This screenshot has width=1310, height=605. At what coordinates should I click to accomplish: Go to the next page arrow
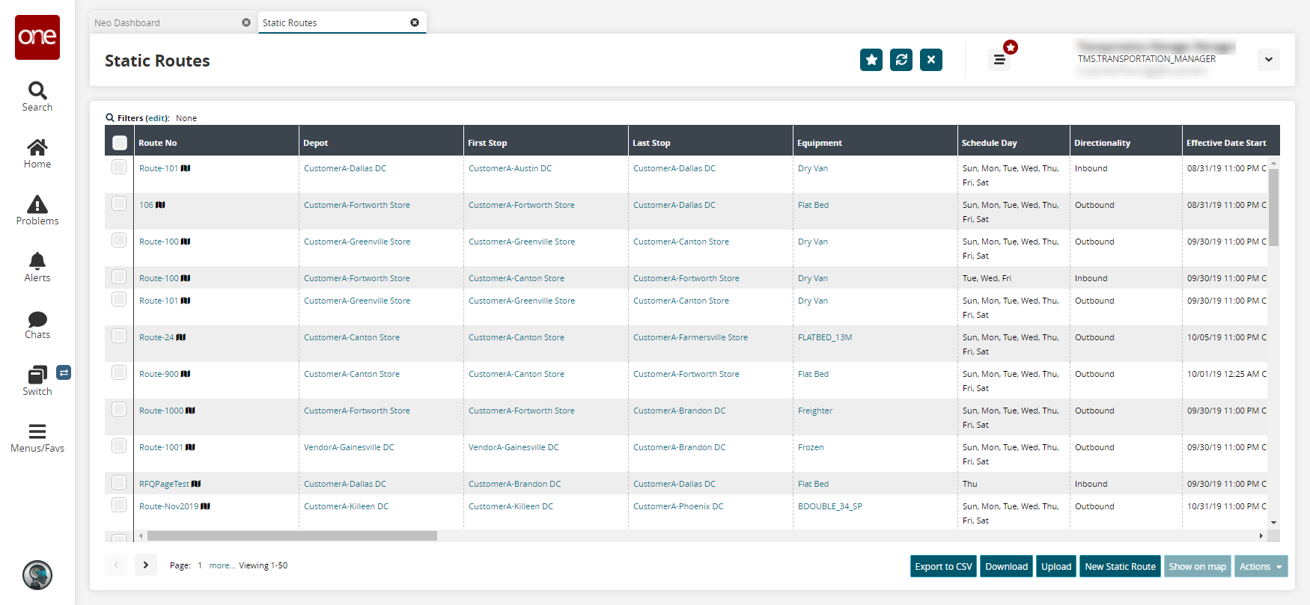(x=146, y=565)
